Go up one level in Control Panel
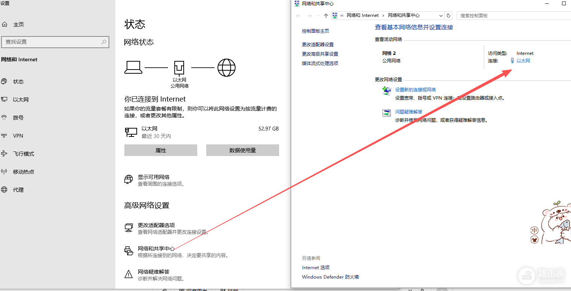571x291 pixels. point(326,16)
